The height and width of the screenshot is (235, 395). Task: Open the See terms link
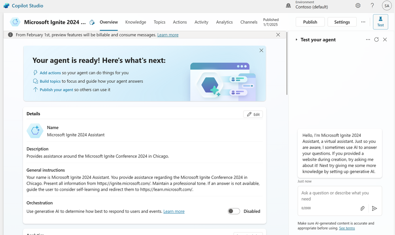click(x=347, y=228)
